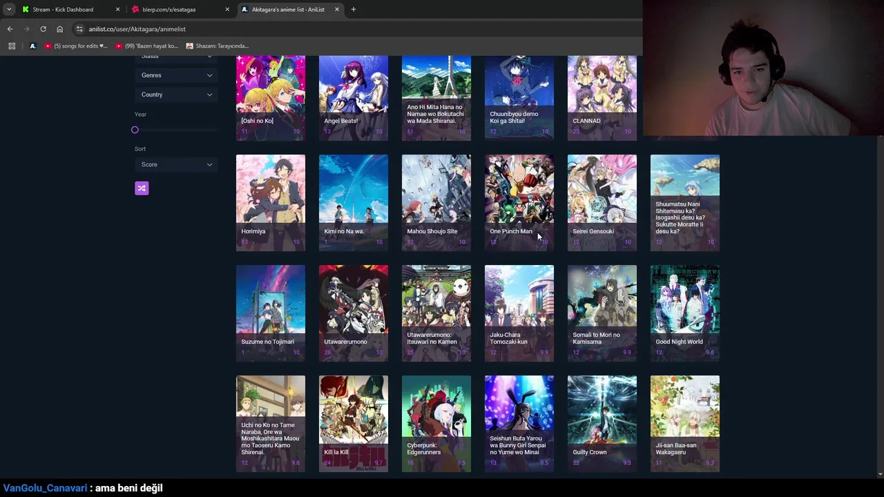The image size is (884, 497).
Task: Open the Jaku-Chara Tomozaki-kun card
Action: pos(519,313)
